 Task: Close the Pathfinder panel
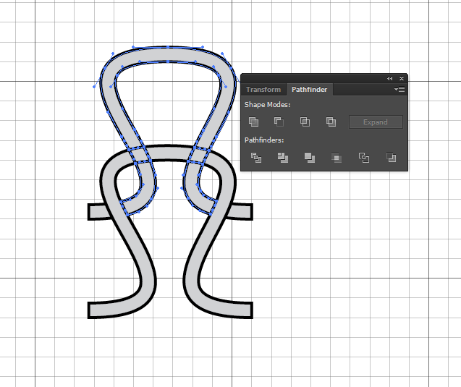[x=402, y=78]
